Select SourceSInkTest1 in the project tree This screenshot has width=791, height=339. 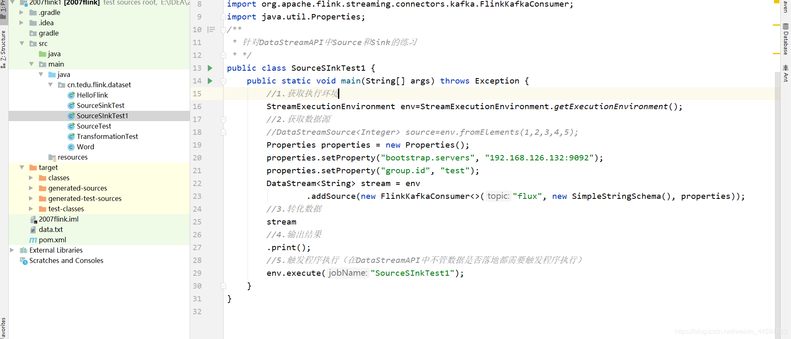pos(99,116)
